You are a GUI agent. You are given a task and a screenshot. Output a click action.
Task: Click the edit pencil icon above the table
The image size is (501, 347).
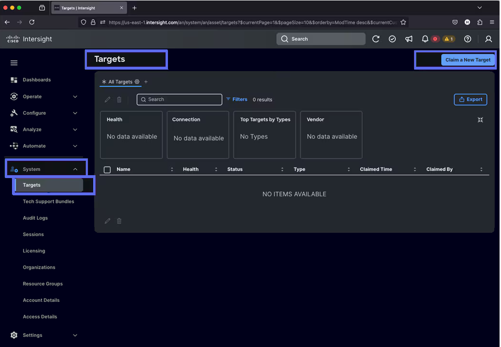(x=107, y=99)
